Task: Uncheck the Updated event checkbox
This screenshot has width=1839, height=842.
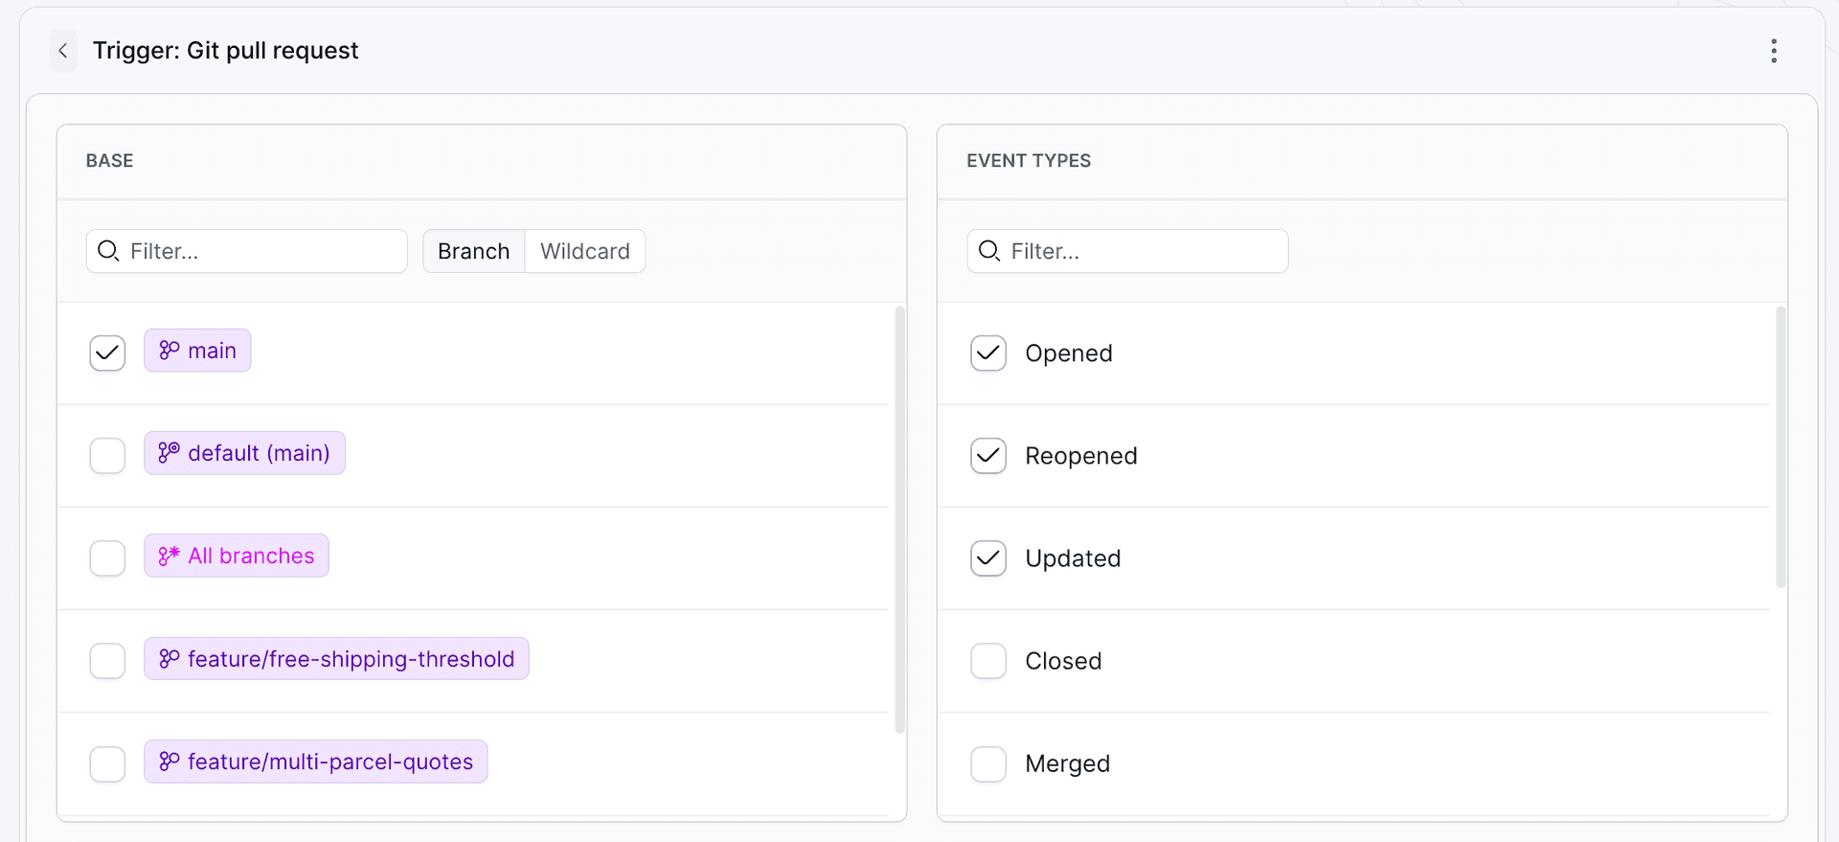Action: click(x=988, y=558)
